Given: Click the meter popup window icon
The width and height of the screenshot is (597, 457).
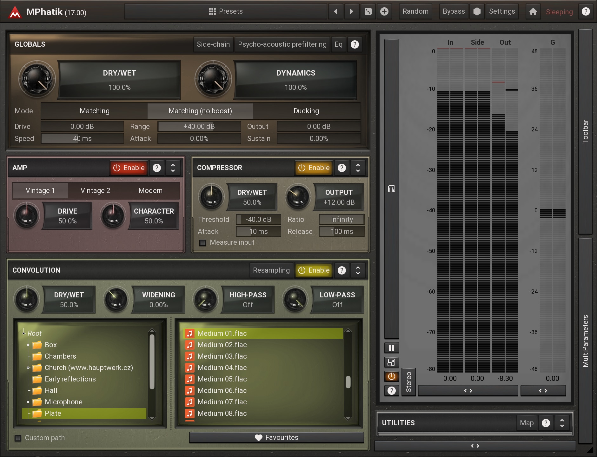Looking at the screenshot, I should point(391,362).
